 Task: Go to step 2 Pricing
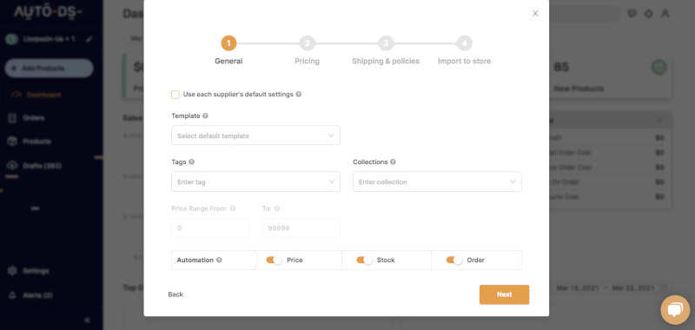pos(307,43)
